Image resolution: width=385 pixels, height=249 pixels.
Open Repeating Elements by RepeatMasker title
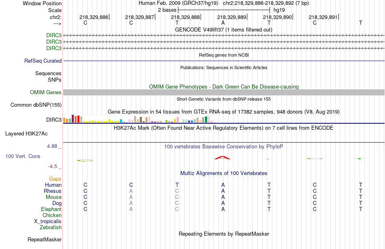point(224,234)
